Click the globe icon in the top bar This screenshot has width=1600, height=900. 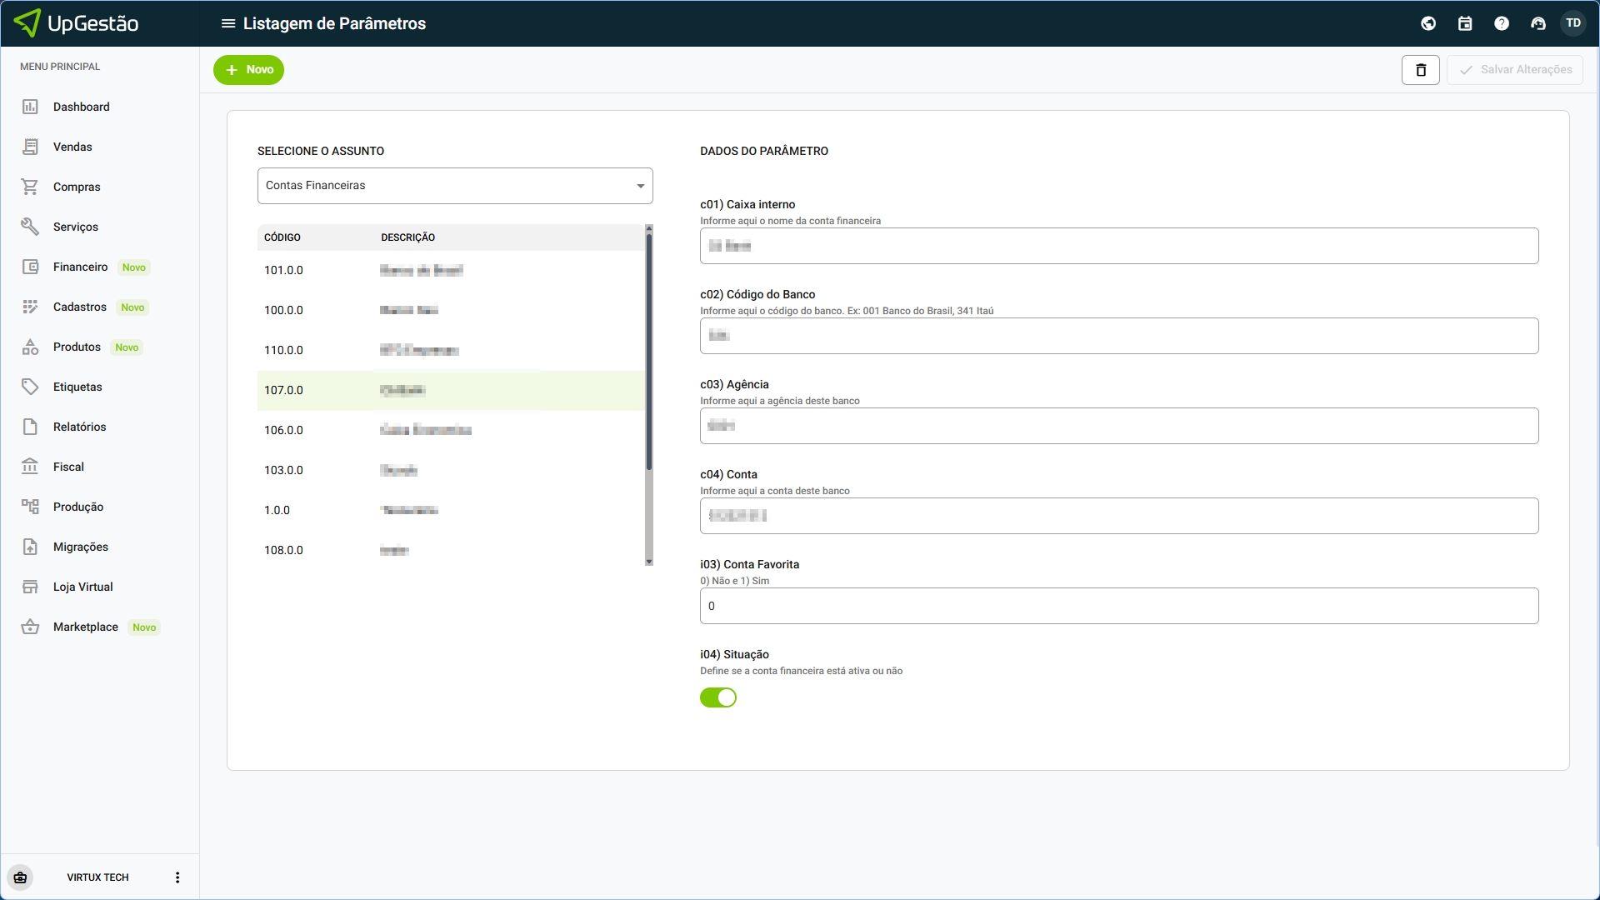coord(1428,23)
